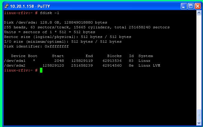203x127 pixels.
Task: Click the "fdisk -l" command text
Action: pyautogui.click(x=50, y=13)
